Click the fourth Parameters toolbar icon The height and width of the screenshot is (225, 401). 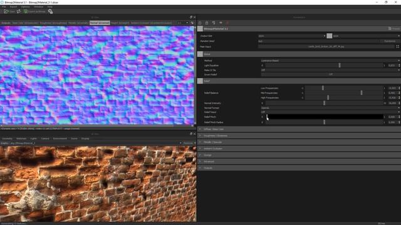[221, 22]
